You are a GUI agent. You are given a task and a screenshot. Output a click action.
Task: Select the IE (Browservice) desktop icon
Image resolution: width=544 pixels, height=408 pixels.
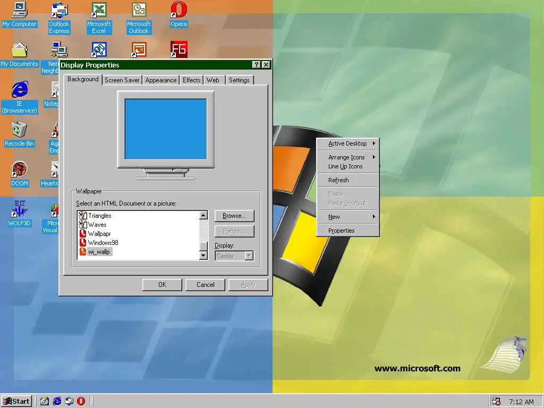(20, 98)
